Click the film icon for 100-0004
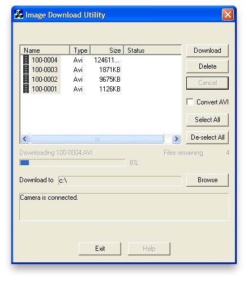The image size is (248, 281). coord(26,60)
